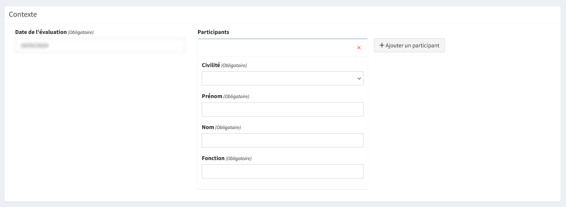Click the Obligatoire hint next to Fonction
The image size is (566, 207).
click(238, 159)
